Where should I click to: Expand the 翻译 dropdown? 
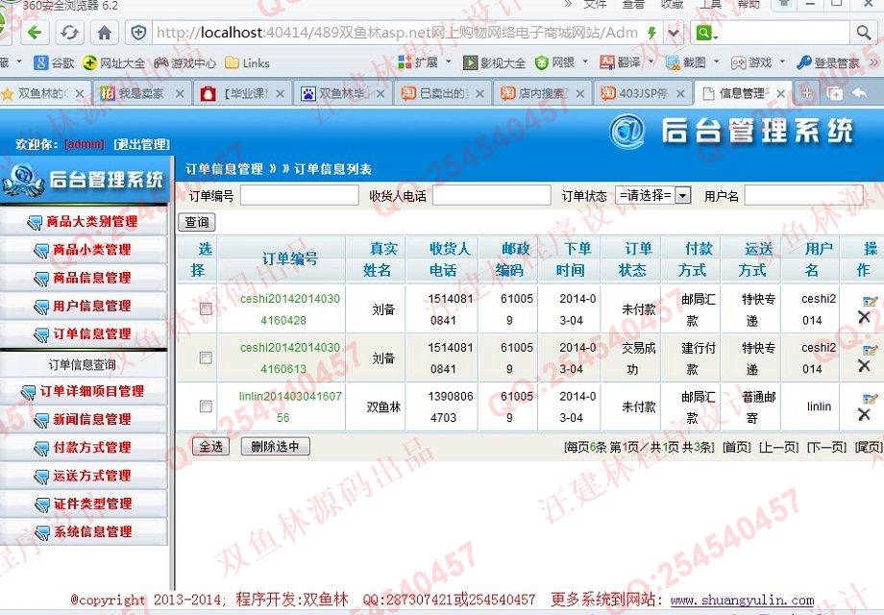(x=651, y=61)
